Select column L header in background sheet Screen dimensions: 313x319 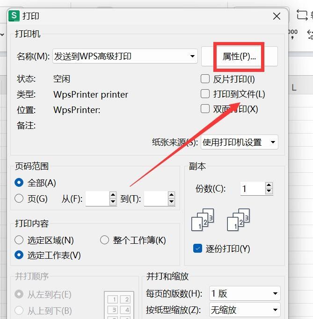click(294, 87)
